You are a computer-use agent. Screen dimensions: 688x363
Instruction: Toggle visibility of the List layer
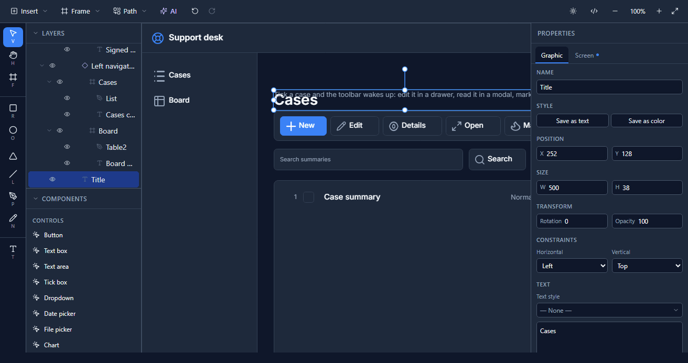pos(67,98)
